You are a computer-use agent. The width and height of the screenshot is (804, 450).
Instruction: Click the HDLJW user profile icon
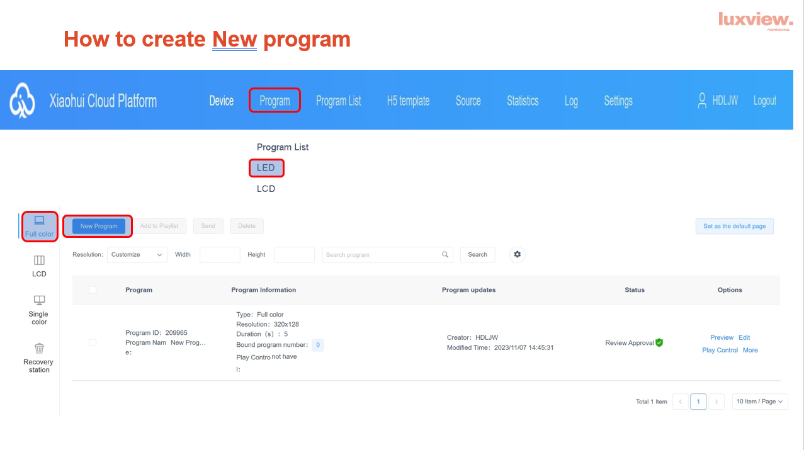(x=702, y=101)
